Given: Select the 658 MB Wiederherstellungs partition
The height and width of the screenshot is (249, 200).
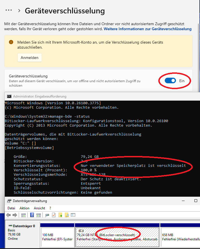Looking at the screenshot, I should click(180, 238).
